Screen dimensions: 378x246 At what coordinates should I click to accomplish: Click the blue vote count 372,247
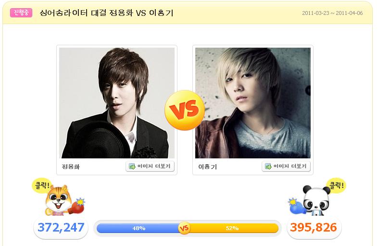click(x=61, y=227)
